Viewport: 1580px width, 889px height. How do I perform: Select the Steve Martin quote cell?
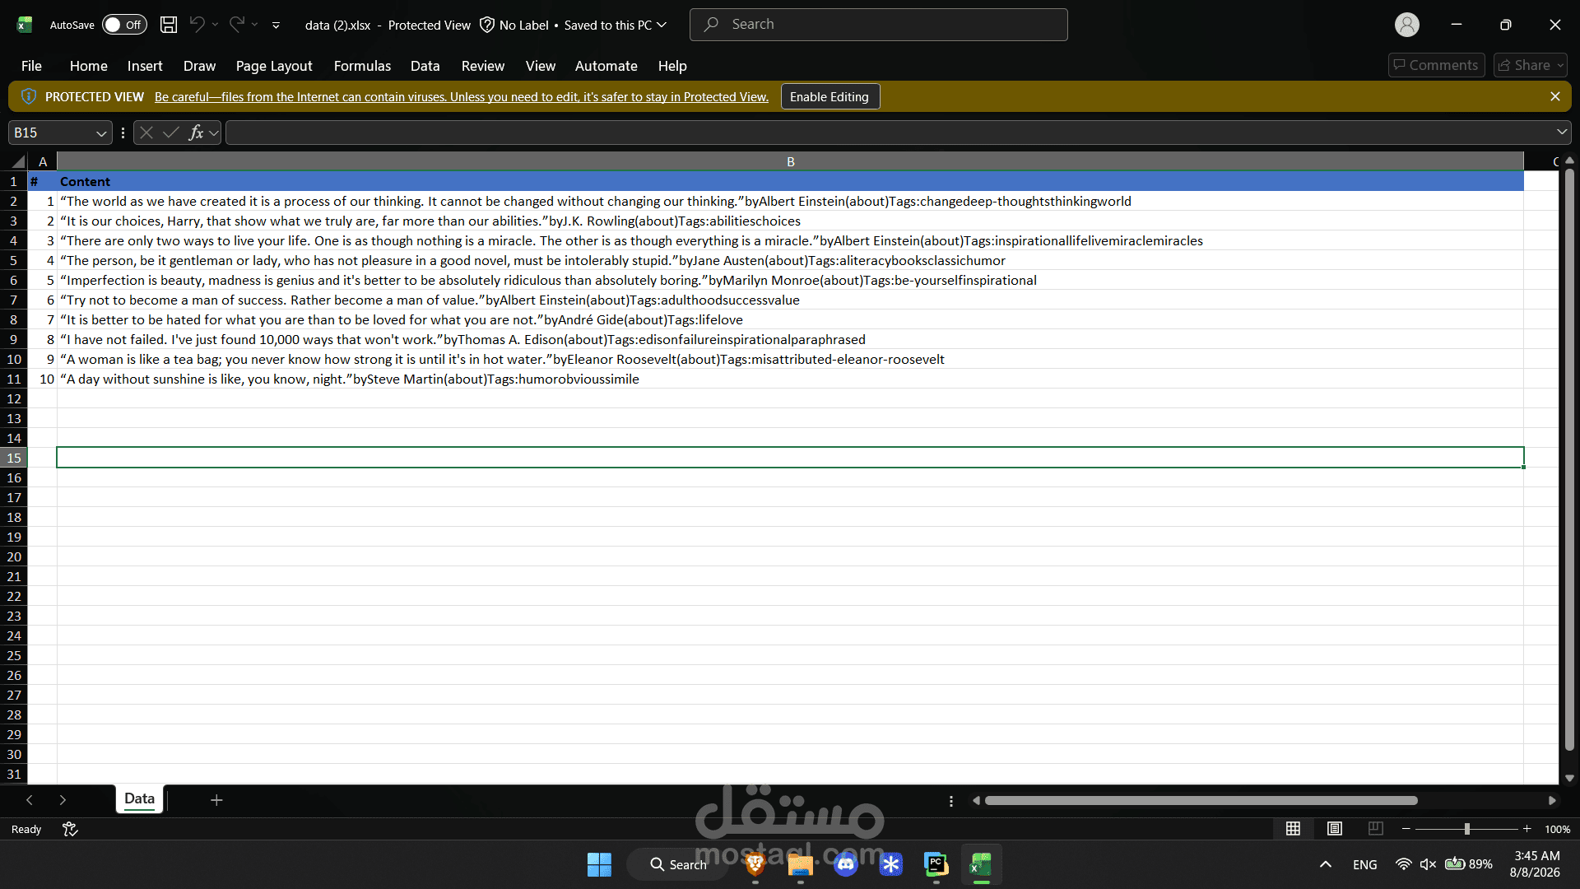(790, 379)
